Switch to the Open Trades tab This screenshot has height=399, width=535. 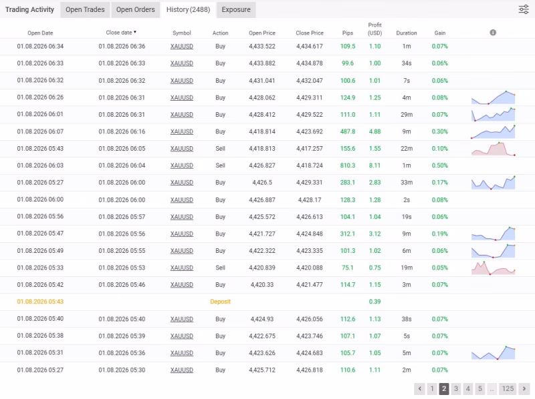[85, 9]
